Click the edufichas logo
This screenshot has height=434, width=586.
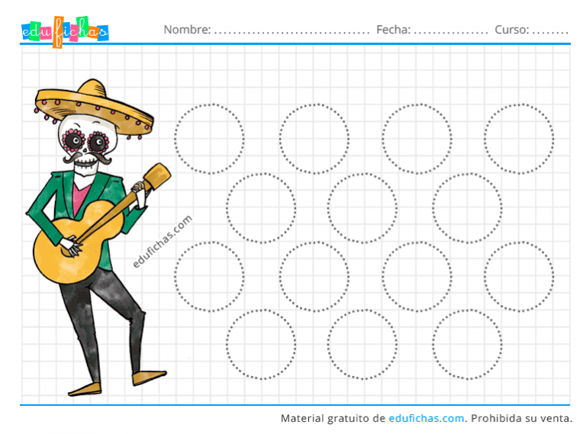coord(65,32)
